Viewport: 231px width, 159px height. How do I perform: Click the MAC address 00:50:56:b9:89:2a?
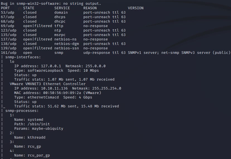62,93
